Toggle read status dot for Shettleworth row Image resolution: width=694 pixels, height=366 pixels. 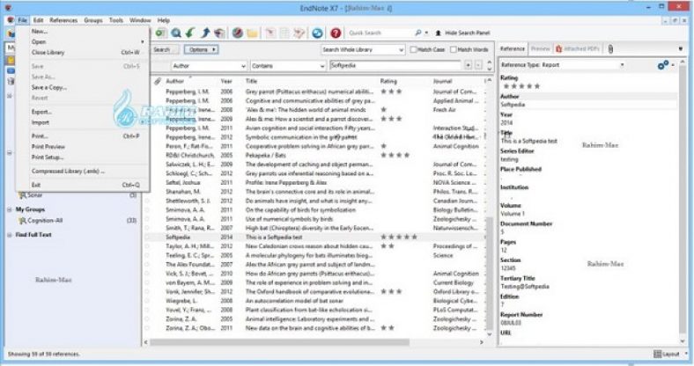[x=147, y=201]
